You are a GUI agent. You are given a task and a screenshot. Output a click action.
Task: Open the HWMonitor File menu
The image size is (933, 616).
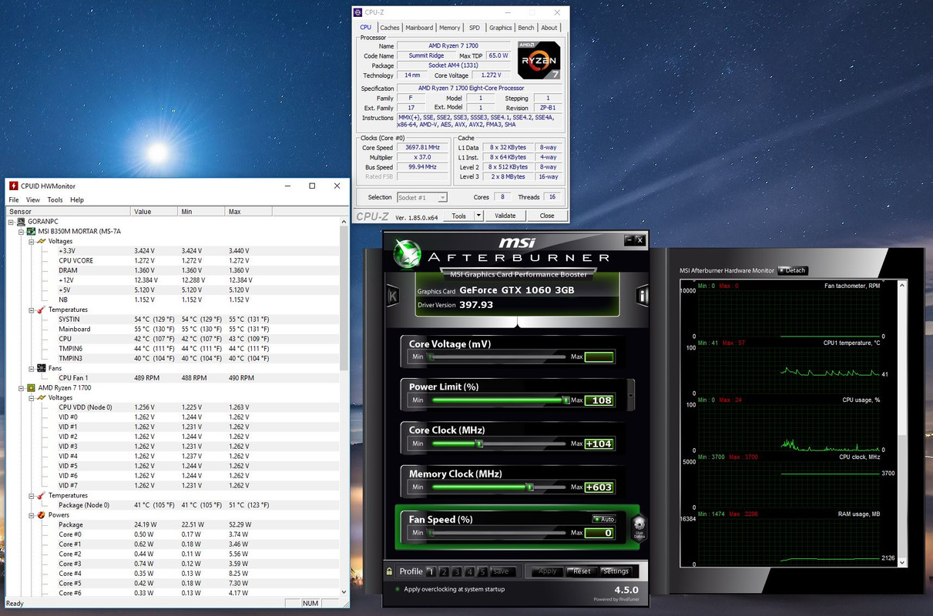14,199
